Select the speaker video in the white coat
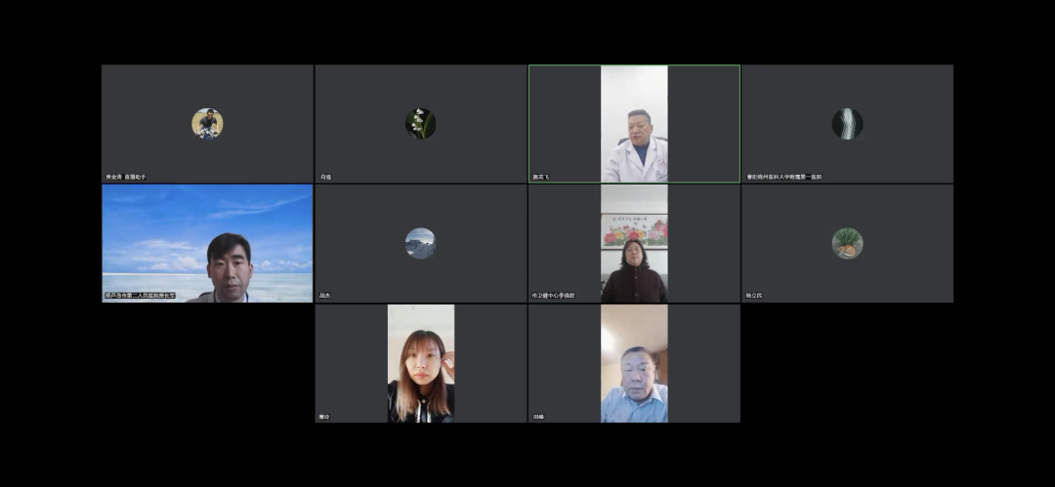 click(634, 123)
